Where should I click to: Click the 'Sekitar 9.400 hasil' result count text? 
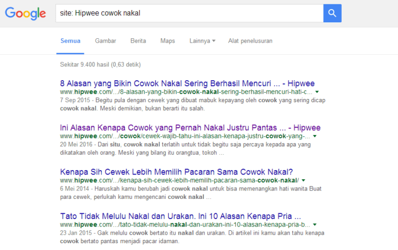click(x=100, y=64)
